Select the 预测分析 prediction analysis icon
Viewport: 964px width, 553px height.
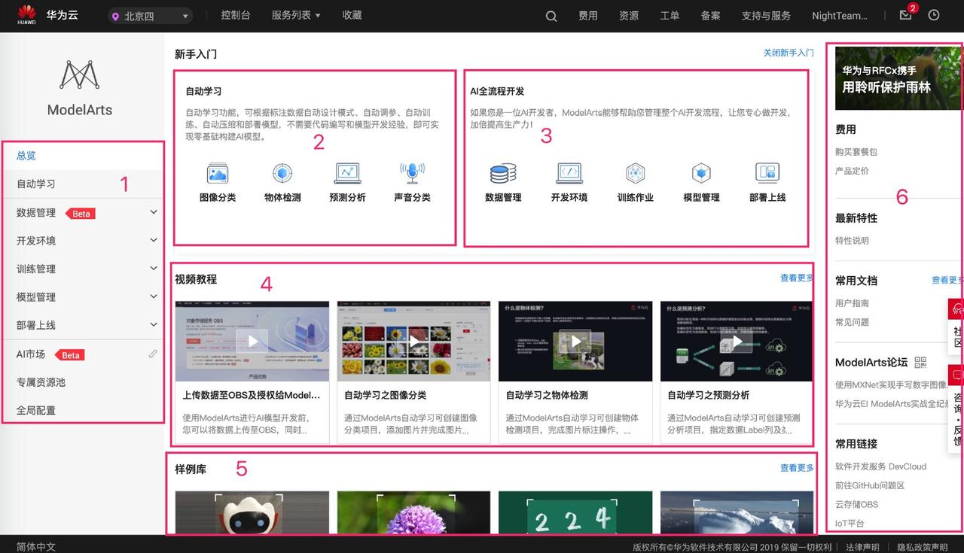click(347, 174)
